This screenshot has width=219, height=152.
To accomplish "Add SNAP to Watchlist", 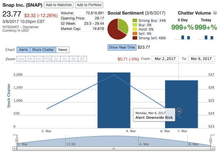I will [x=59, y=5].
